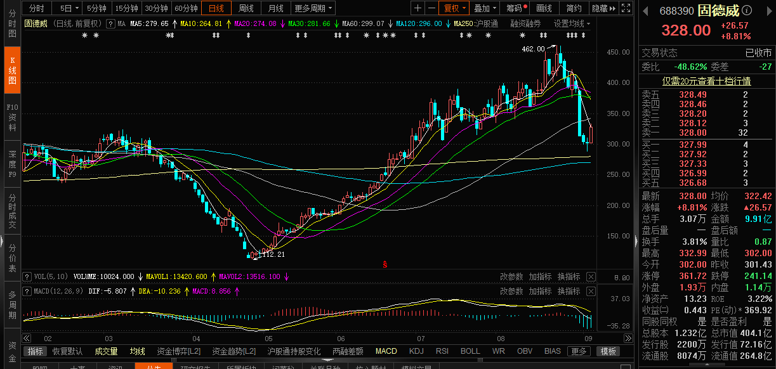
Task: Close the MACD indicator panel
Action: 591,292
